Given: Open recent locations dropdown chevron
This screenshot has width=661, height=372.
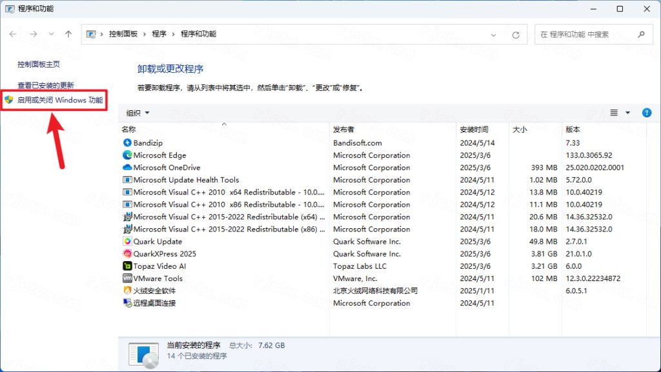Looking at the screenshot, I should 50,35.
